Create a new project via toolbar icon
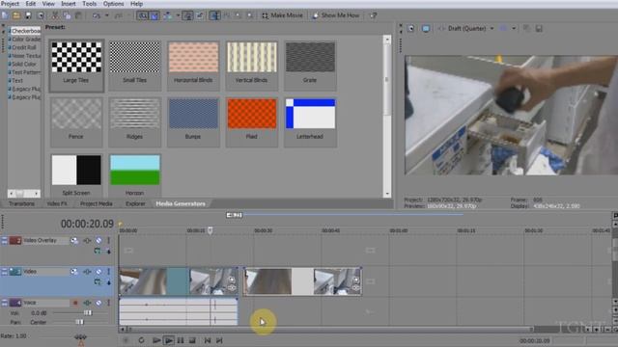The height and width of the screenshot is (347, 618). pyautogui.click(x=5, y=15)
